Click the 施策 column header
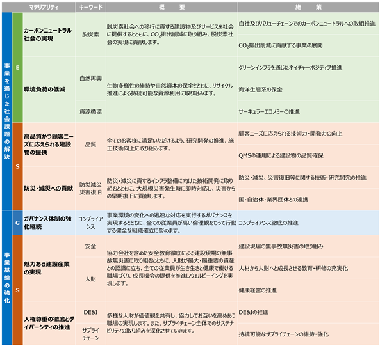Viewport: 380px width, 346px height. click(x=308, y=7)
